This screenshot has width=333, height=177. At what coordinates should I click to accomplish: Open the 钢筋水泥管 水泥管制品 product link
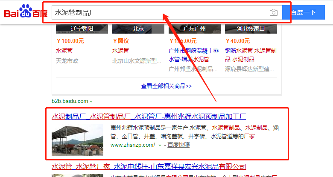251,54
